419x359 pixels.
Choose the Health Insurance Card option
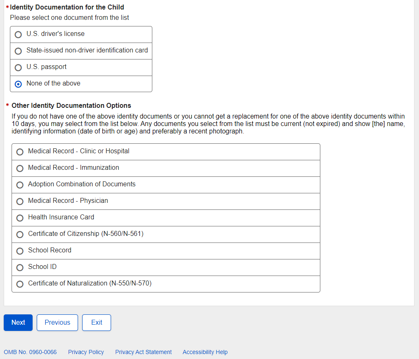click(x=20, y=218)
